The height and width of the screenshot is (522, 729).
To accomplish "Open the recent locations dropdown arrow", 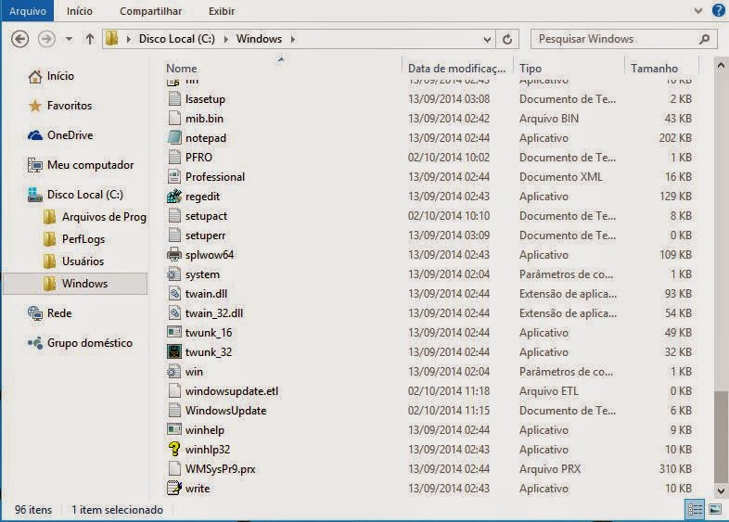I will click(x=69, y=39).
